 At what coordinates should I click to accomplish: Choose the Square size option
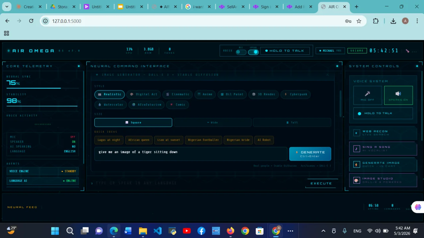(133, 122)
